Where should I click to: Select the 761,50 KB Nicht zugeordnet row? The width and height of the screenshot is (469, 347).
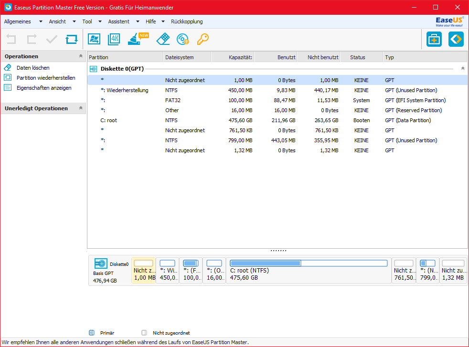(x=277, y=130)
